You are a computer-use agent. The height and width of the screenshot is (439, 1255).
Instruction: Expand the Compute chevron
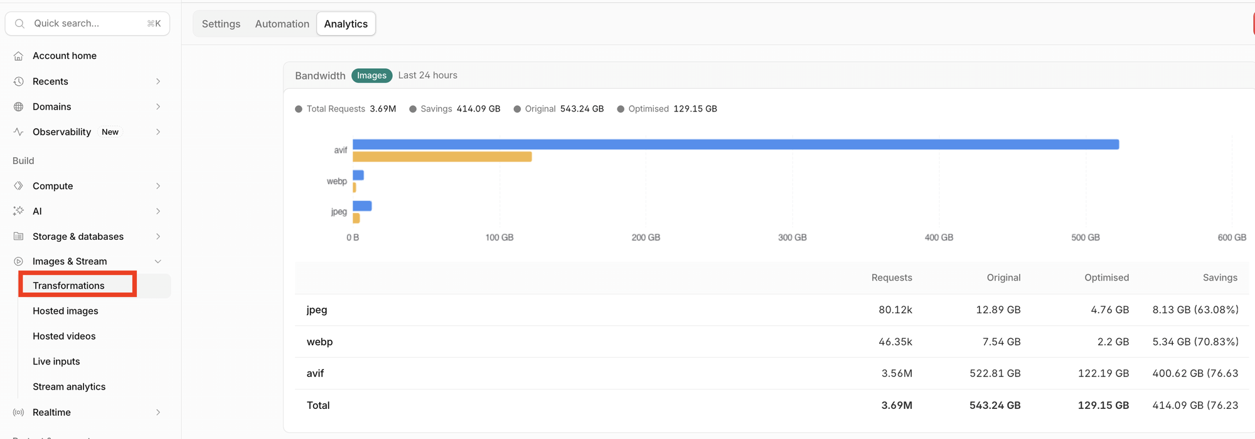pos(158,186)
